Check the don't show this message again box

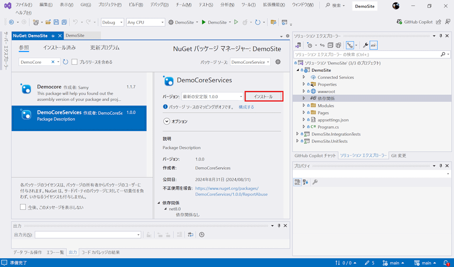pos(23,207)
